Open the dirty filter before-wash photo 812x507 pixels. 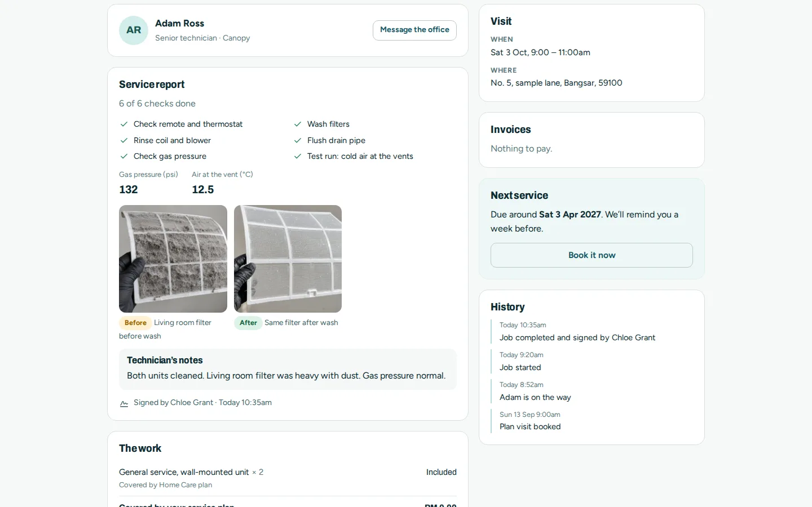[173, 259]
